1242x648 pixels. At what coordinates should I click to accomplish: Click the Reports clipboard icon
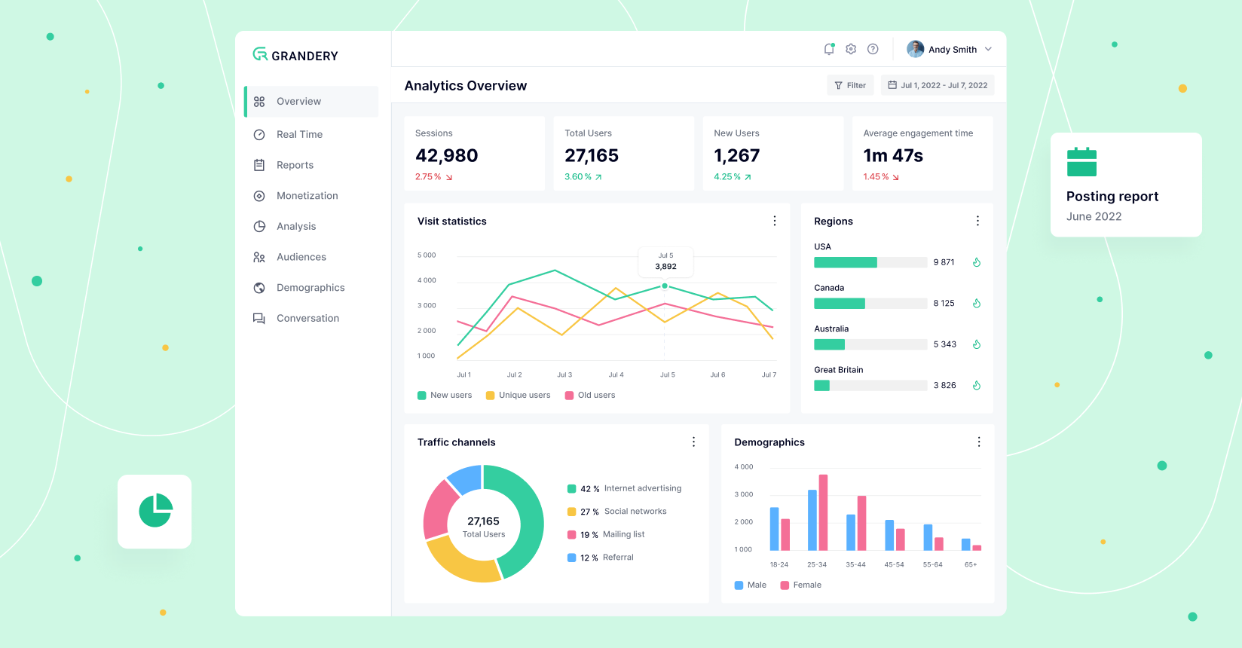259,165
